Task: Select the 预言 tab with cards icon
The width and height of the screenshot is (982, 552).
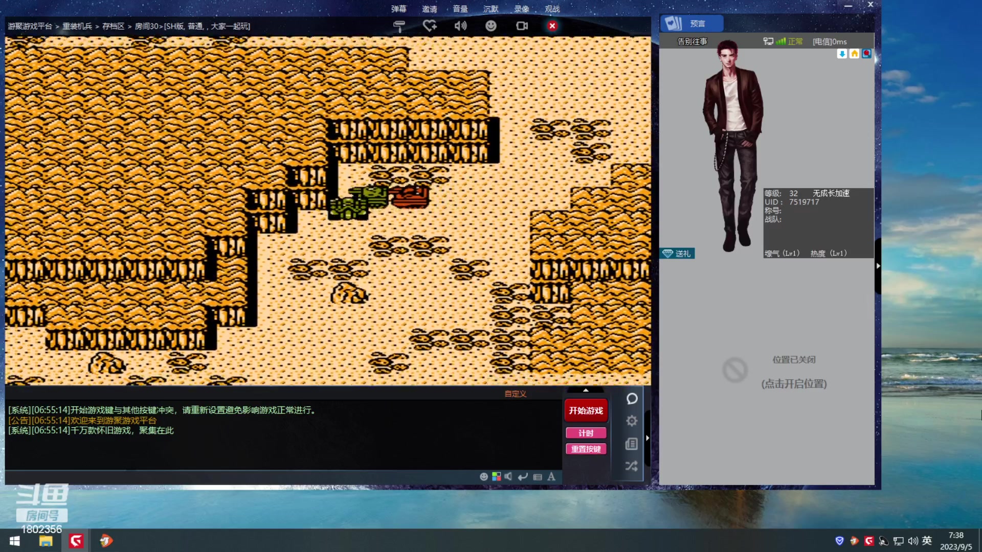Action: click(691, 24)
